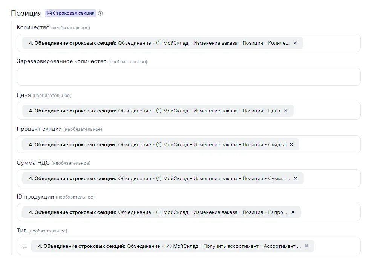The image size is (371, 264).
Task: Click the Количество field's mapped value tag
Action: coord(158,43)
